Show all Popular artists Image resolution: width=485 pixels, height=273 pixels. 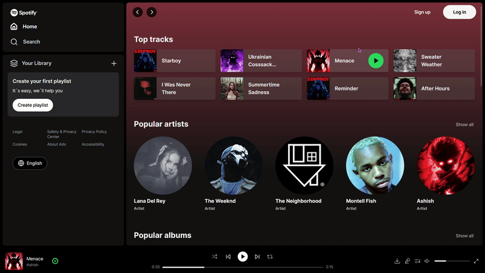pyautogui.click(x=464, y=124)
